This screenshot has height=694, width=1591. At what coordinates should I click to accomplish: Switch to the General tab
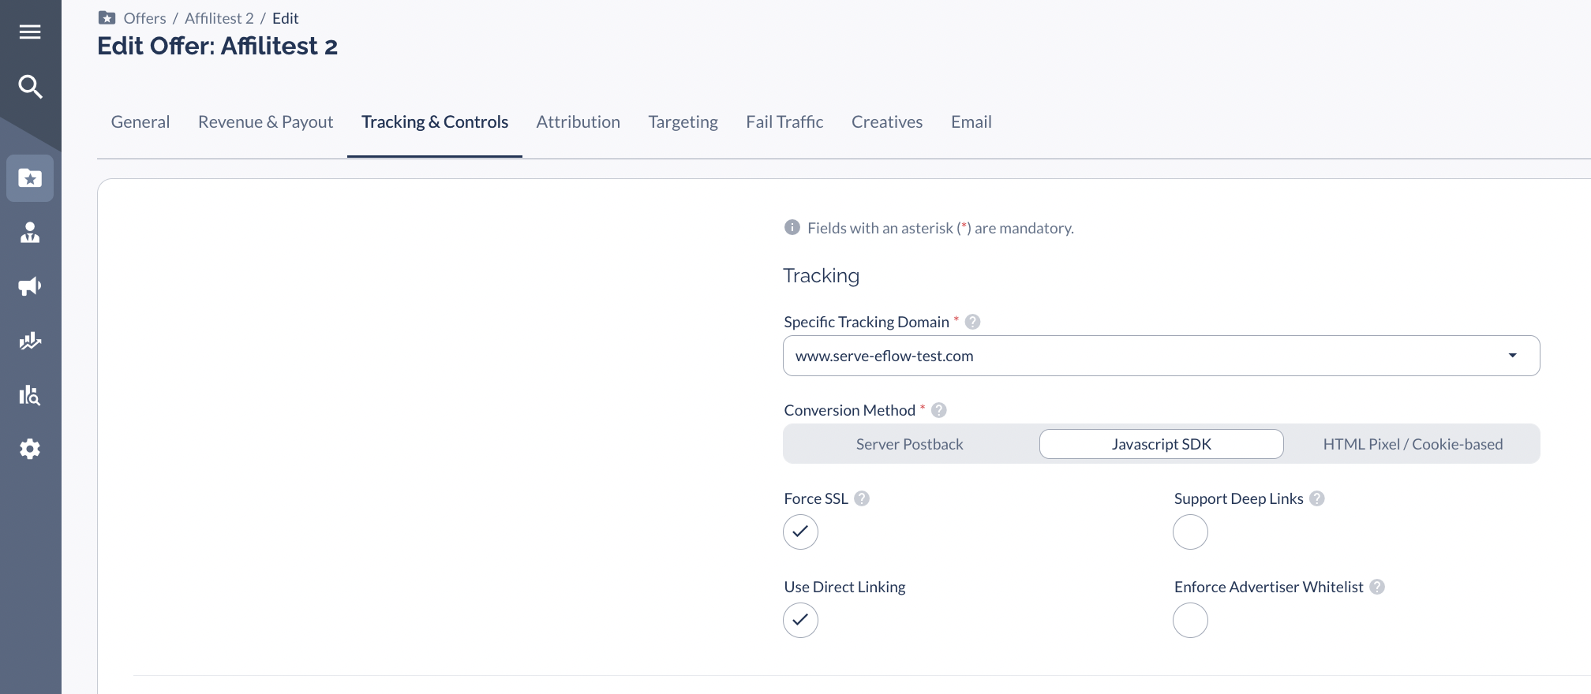point(140,122)
